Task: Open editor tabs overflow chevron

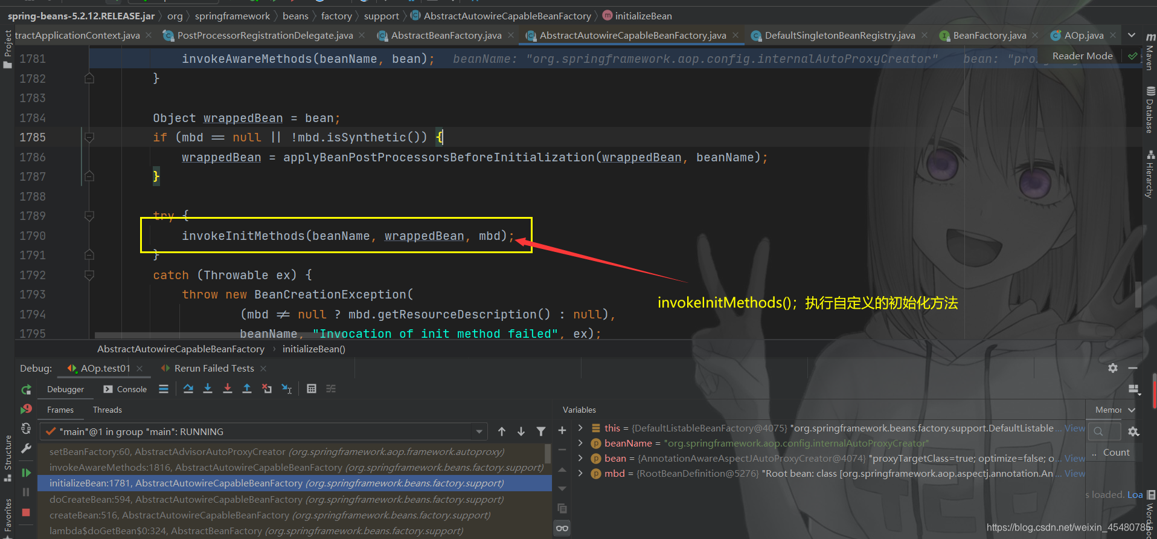Action: (x=1132, y=35)
